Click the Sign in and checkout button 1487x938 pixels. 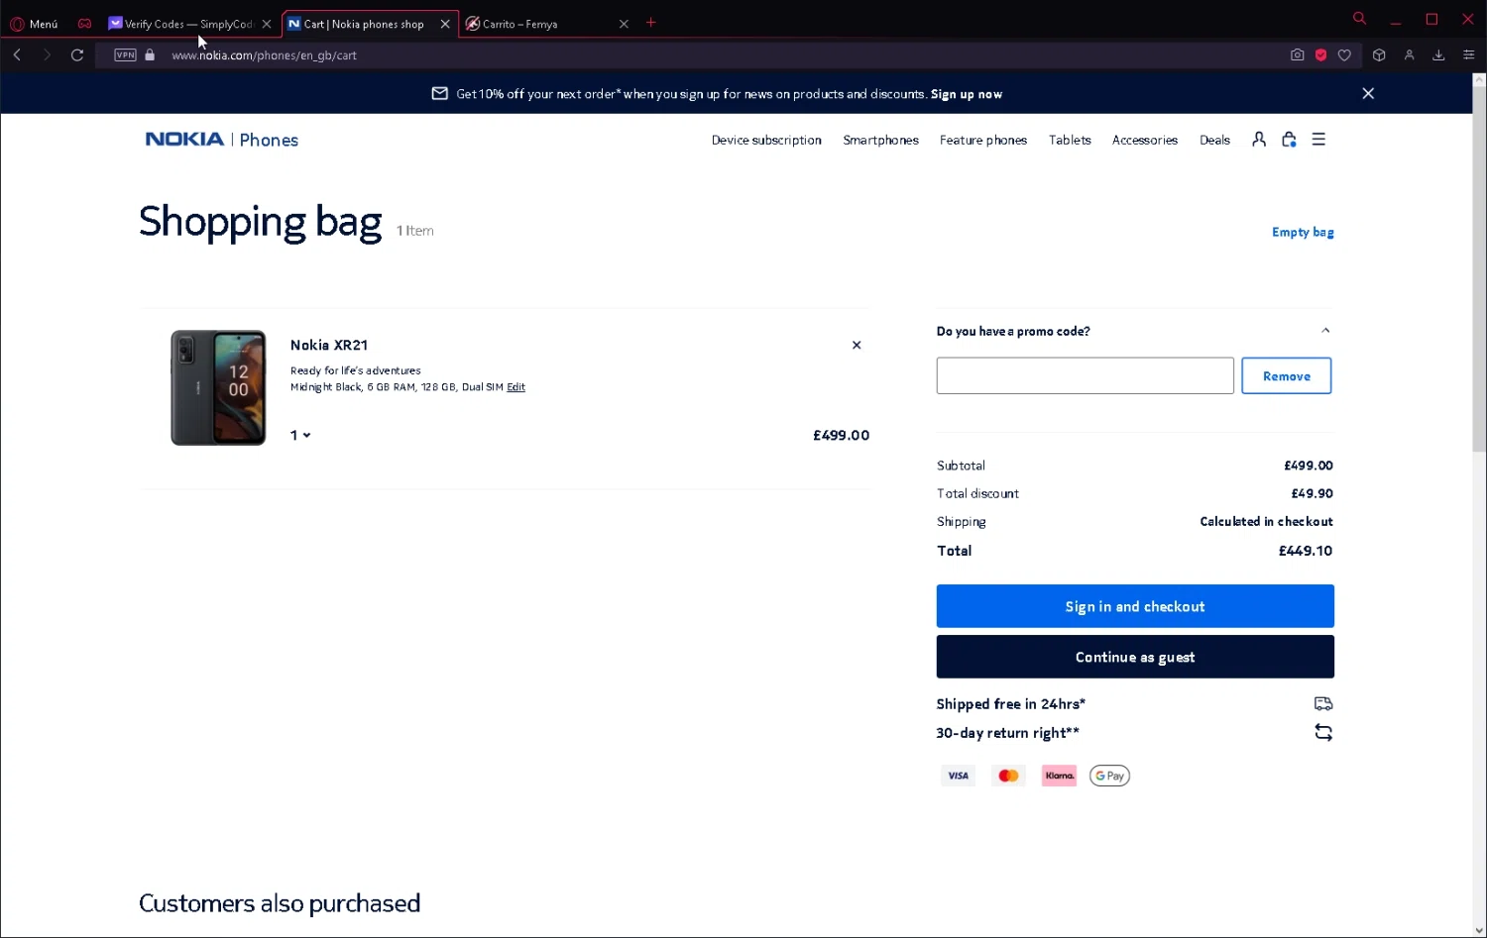[1135, 606]
